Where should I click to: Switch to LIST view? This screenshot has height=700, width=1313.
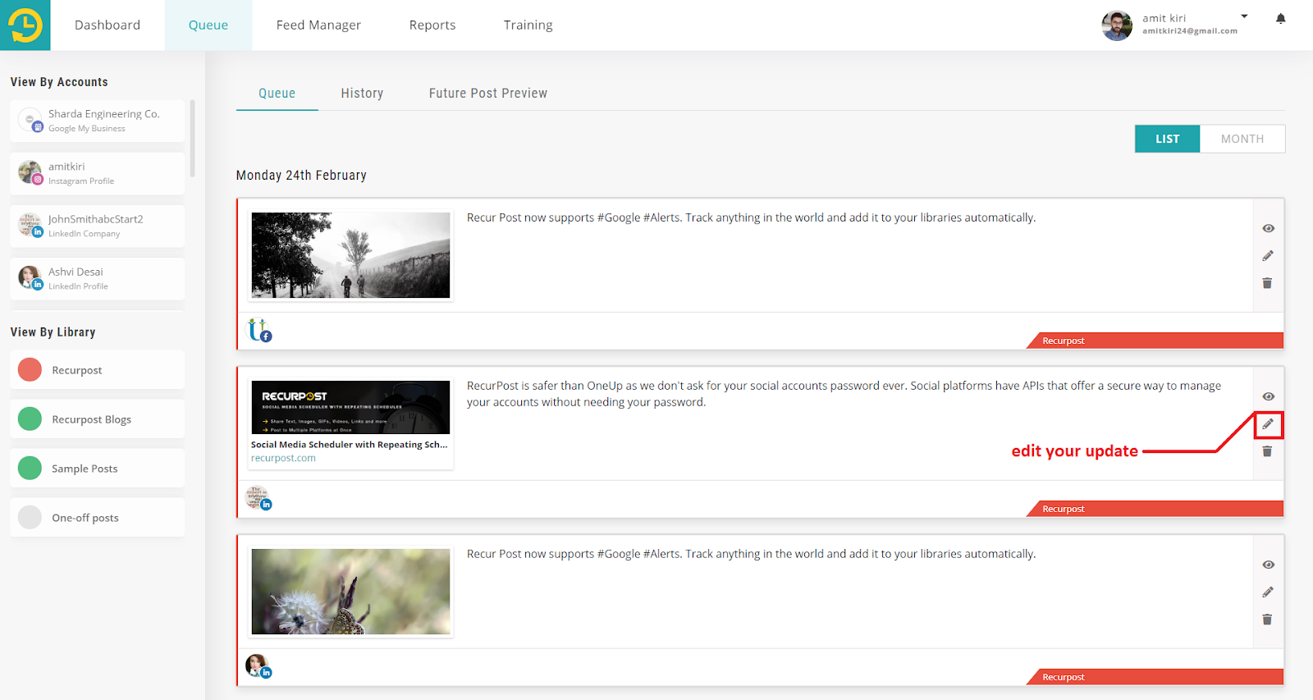click(1167, 139)
